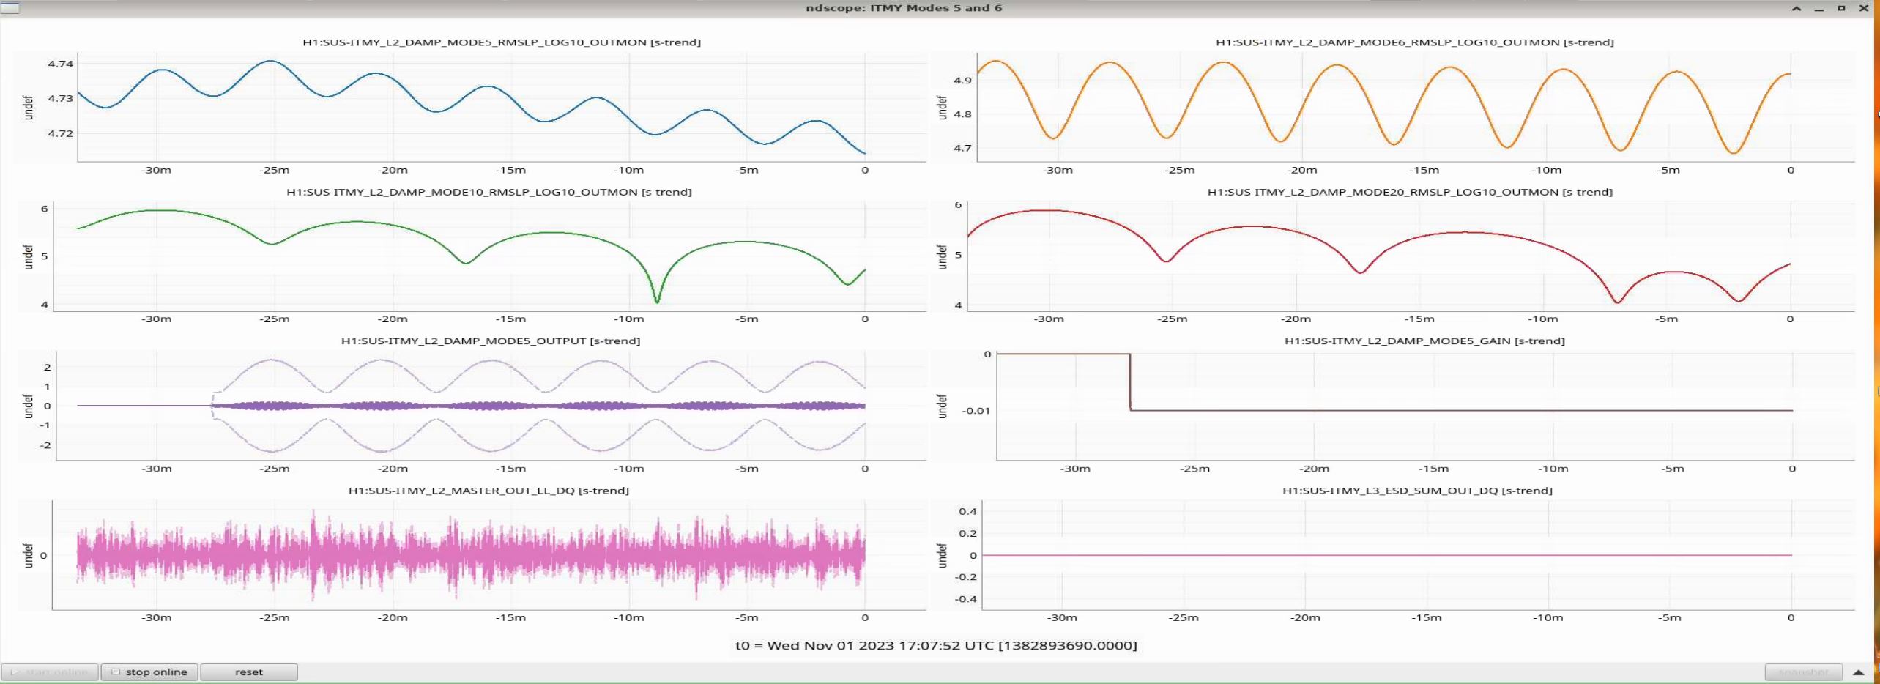The width and height of the screenshot is (1880, 684).
Task: Minimize the ndscope window
Action: click(1818, 8)
